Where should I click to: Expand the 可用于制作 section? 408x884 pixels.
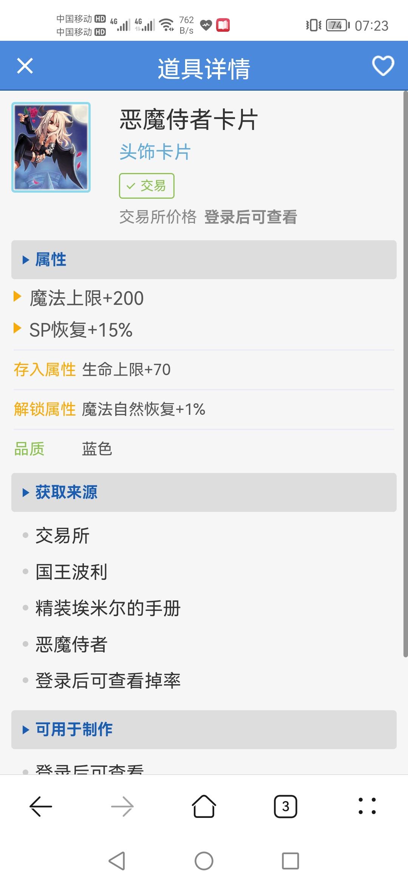pos(204,729)
